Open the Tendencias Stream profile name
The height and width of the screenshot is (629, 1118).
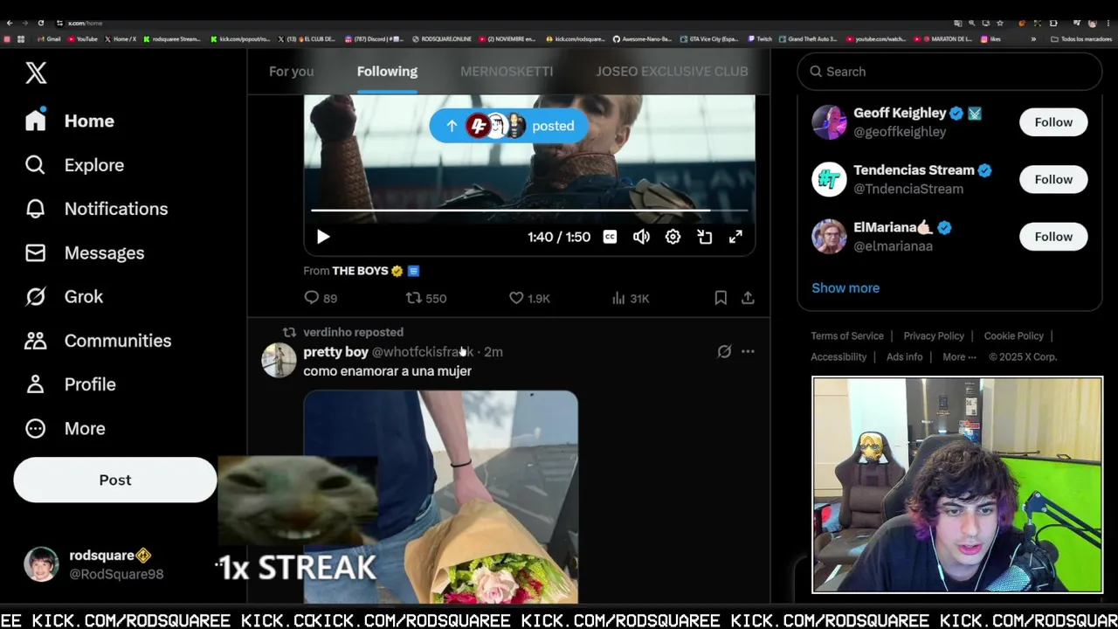[x=914, y=170]
